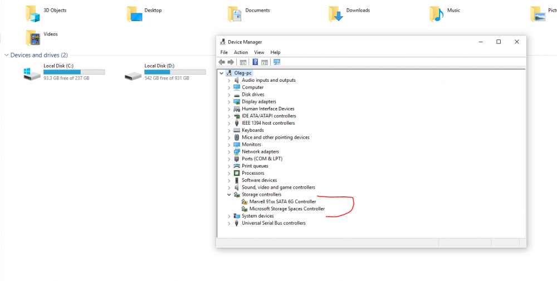Select the Music folder icon
The width and height of the screenshot is (557, 281).
pos(437,14)
